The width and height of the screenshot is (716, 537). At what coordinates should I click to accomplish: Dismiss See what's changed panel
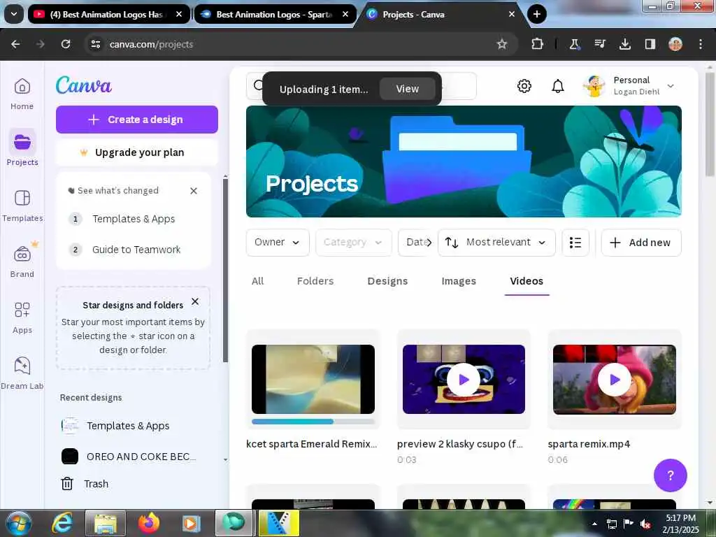point(194,191)
